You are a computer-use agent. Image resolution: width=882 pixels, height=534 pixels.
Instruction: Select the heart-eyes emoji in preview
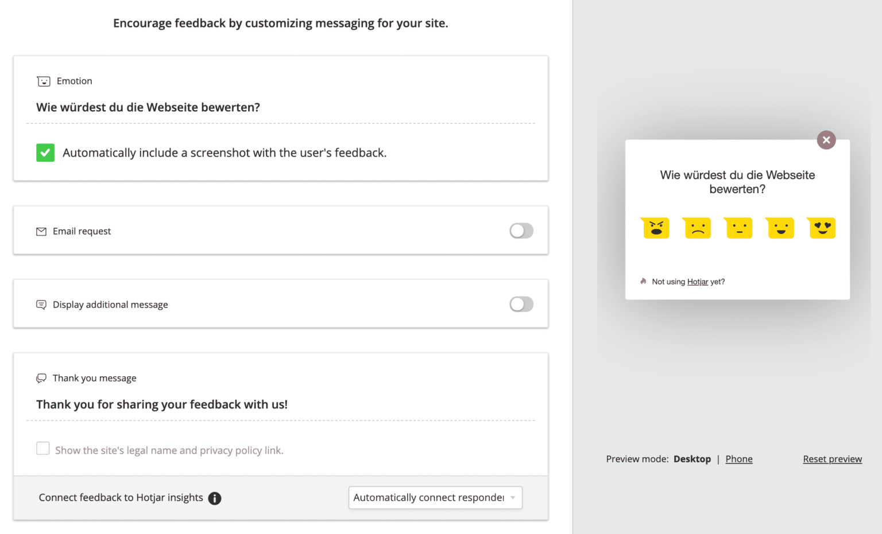pos(821,228)
